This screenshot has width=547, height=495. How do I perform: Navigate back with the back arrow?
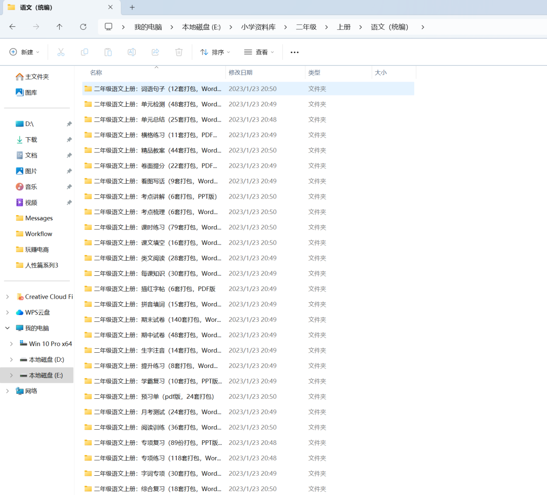tap(13, 27)
